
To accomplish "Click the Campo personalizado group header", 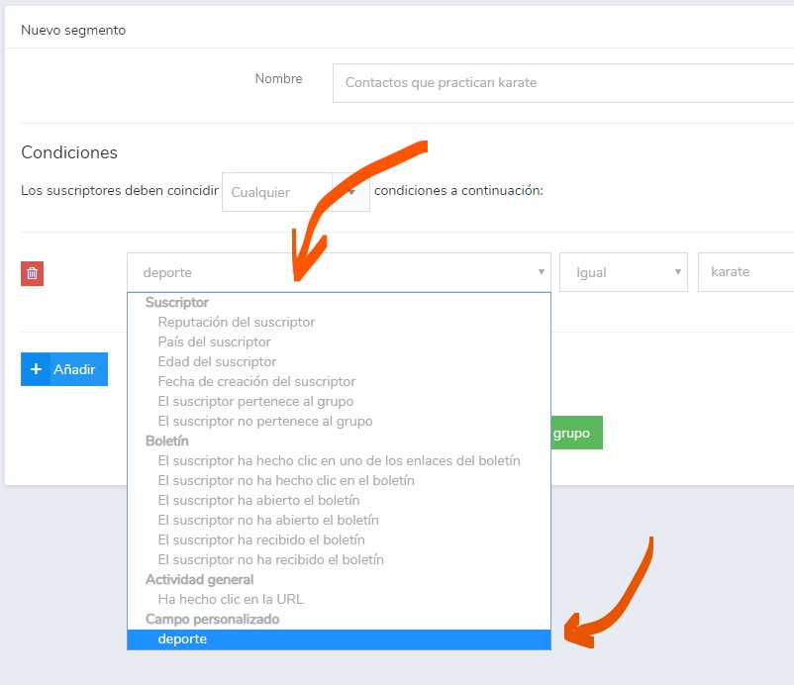I will (212, 619).
